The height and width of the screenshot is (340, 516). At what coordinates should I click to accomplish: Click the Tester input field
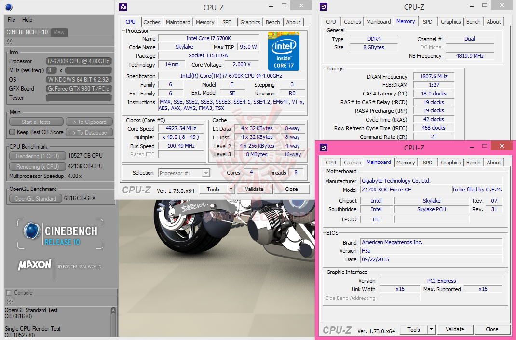[x=79, y=98]
